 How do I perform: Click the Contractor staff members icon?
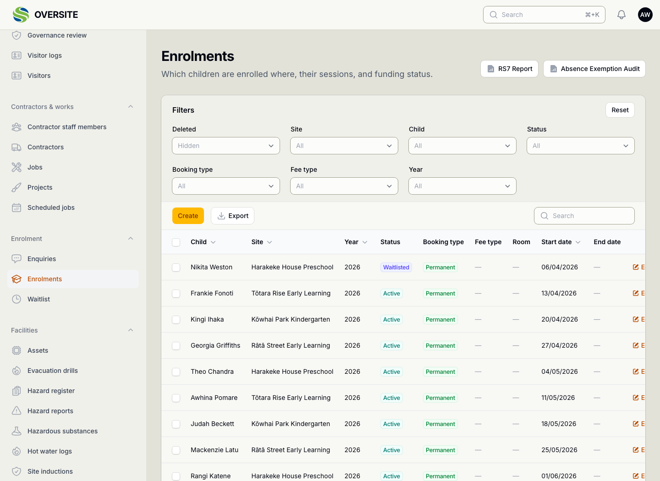coord(16,127)
